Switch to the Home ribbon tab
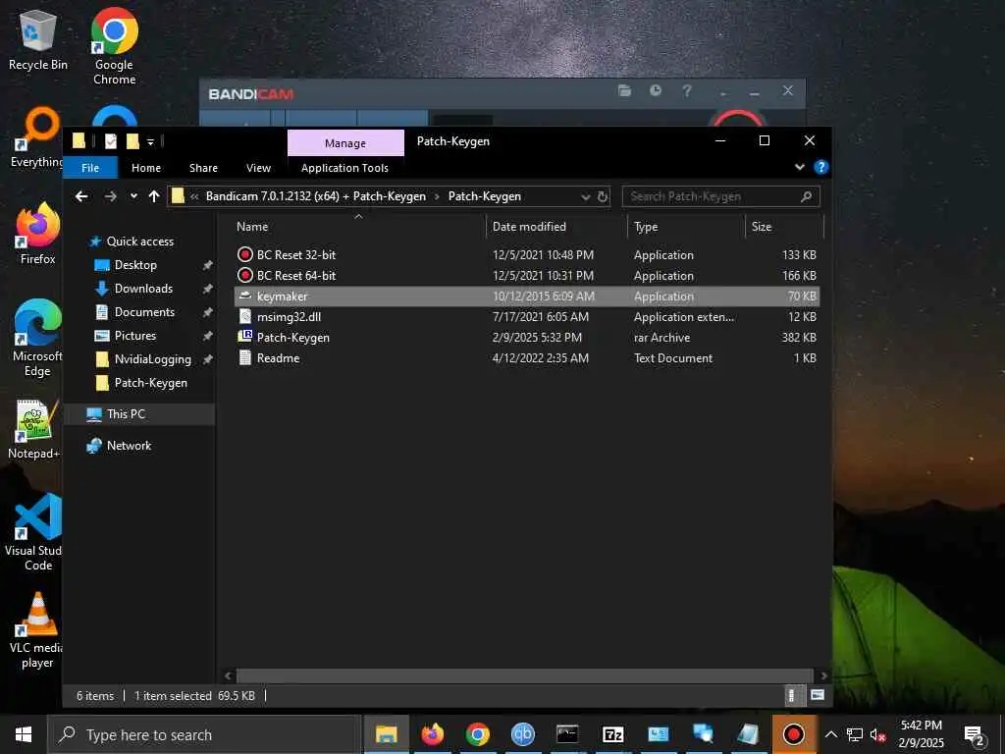Viewport: 1005px width, 754px height. (146, 167)
